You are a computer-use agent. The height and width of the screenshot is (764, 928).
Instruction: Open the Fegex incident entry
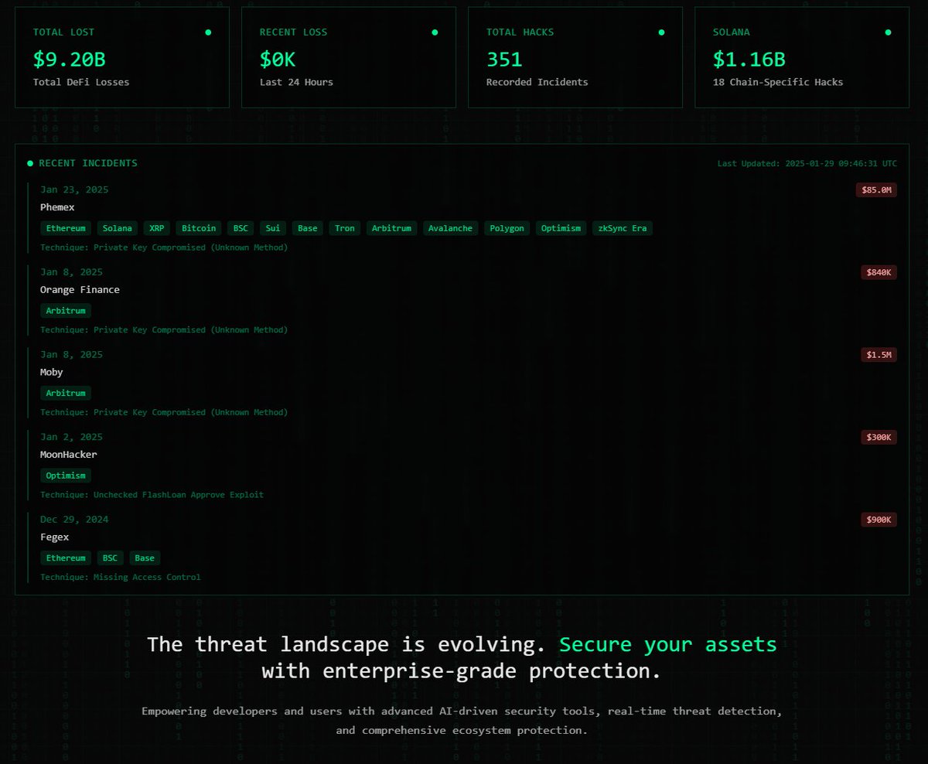(x=462, y=548)
